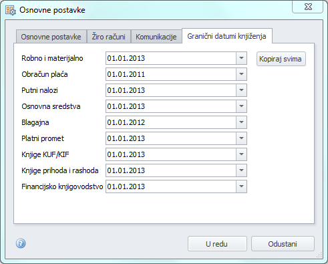Select the Komunikacije tab
Screen dimensions: 328x264
[x=156, y=37]
